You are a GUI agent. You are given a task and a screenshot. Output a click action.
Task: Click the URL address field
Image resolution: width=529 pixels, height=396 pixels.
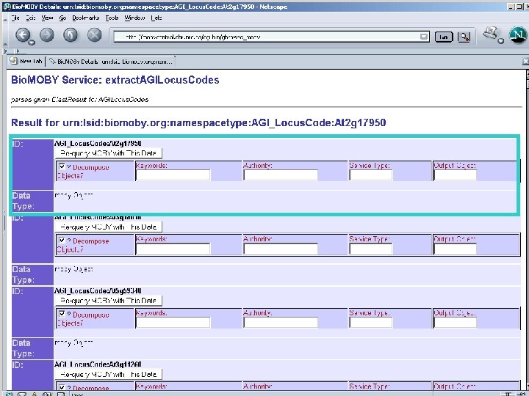tap(267, 37)
